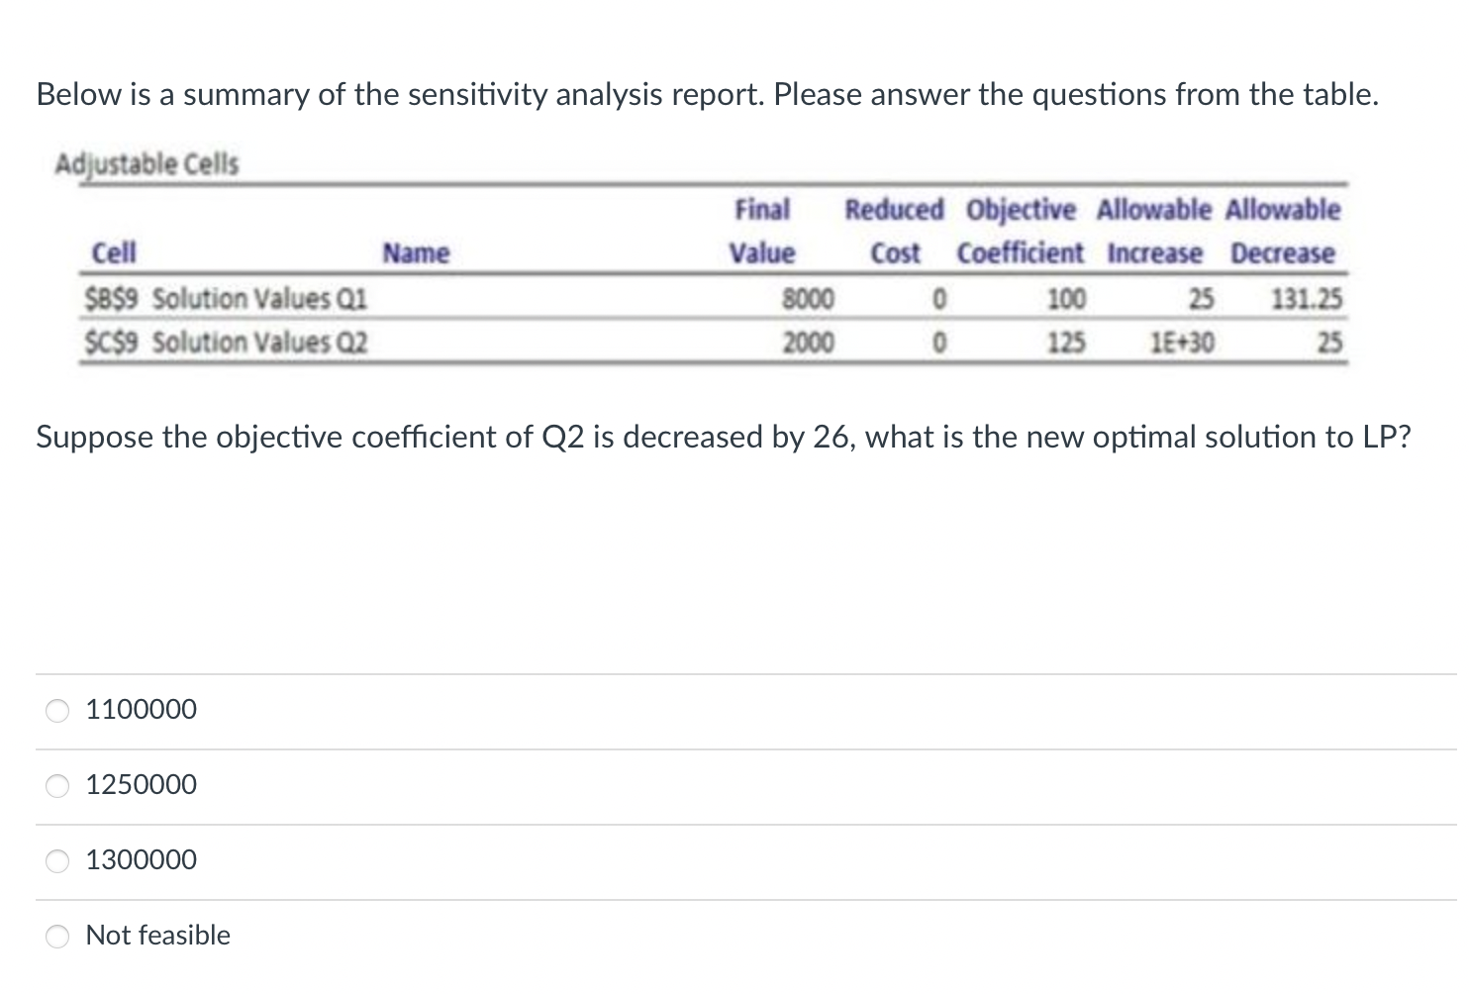1469x994 pixels.
Task: Select the 1100000 answer radio button
Action: pos(57,709)
